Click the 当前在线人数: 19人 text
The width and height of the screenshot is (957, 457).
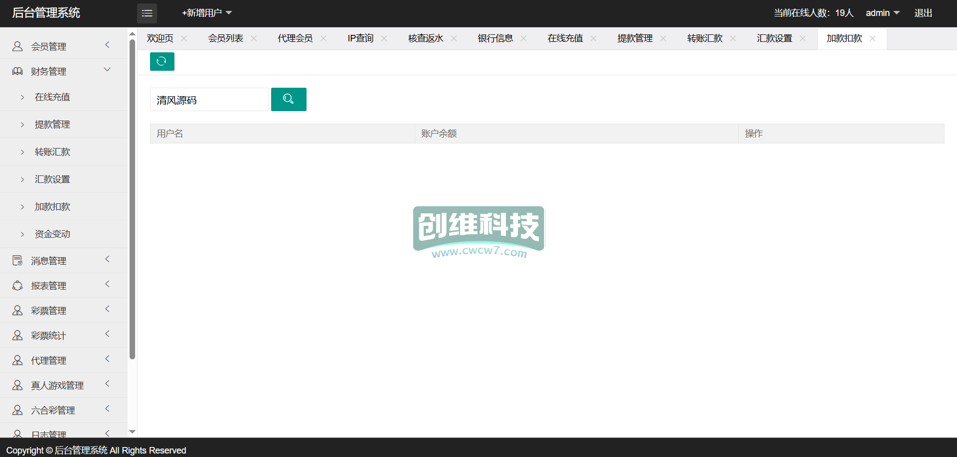point(813,13)
